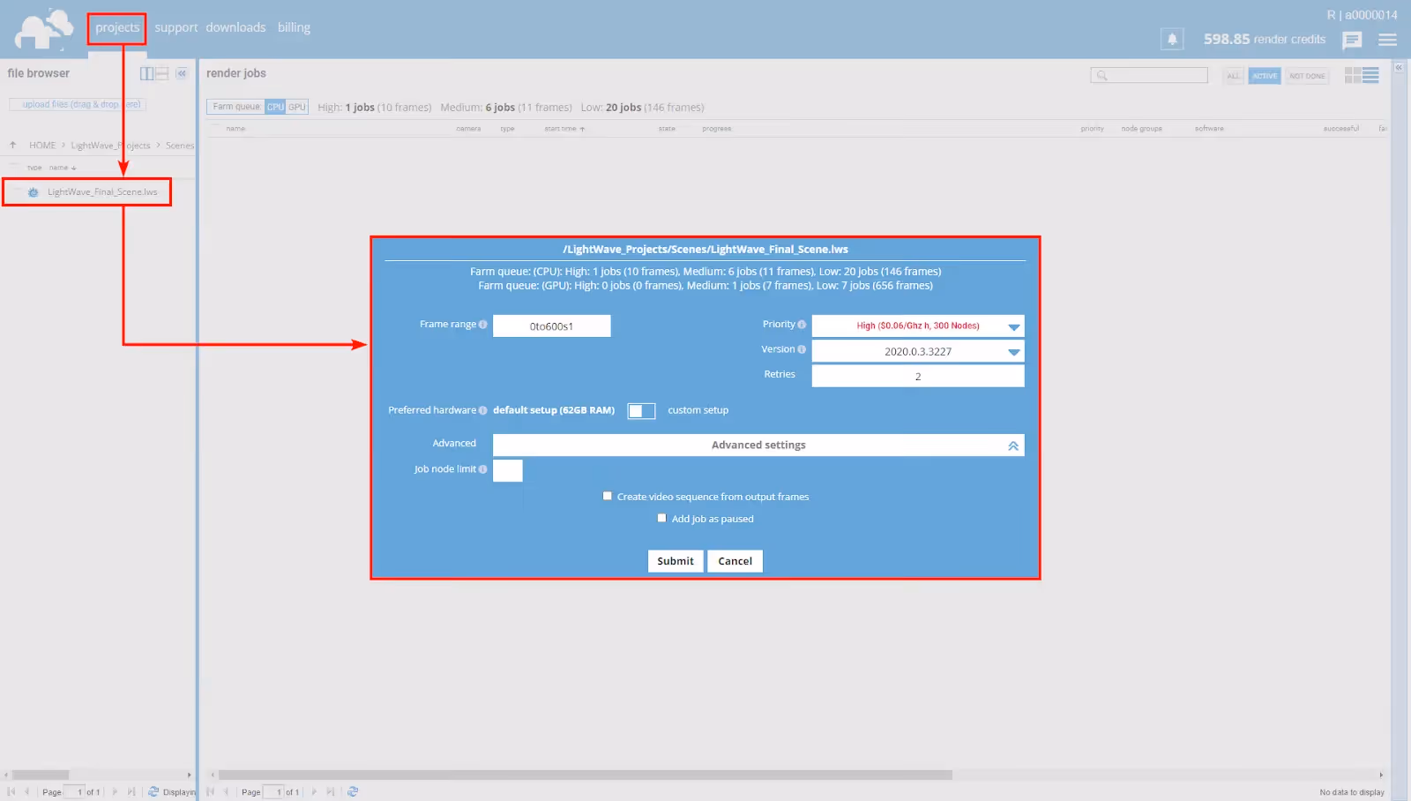Sort render jobs by software column
Screen dimensions: 1411x801
click(1209, 129)
